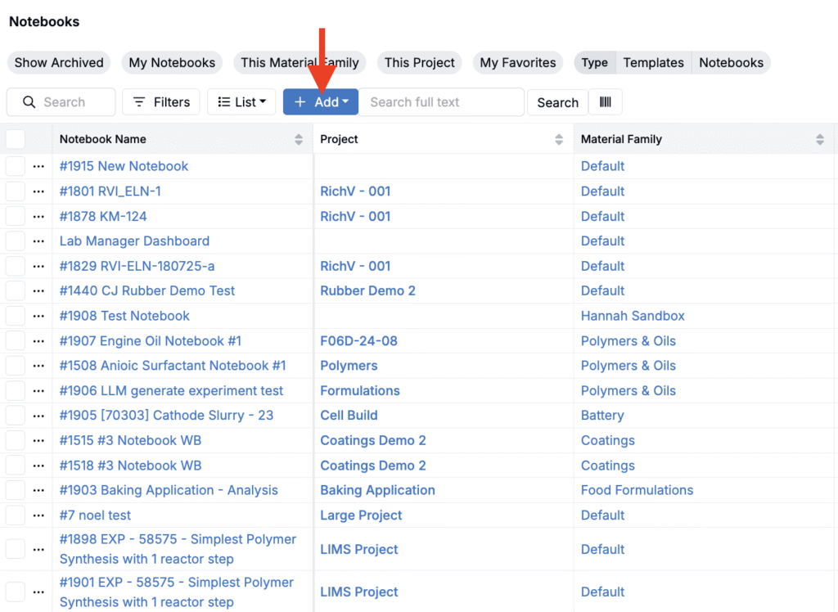Open three-dot menu for #7 noel test

click(38, 515)
